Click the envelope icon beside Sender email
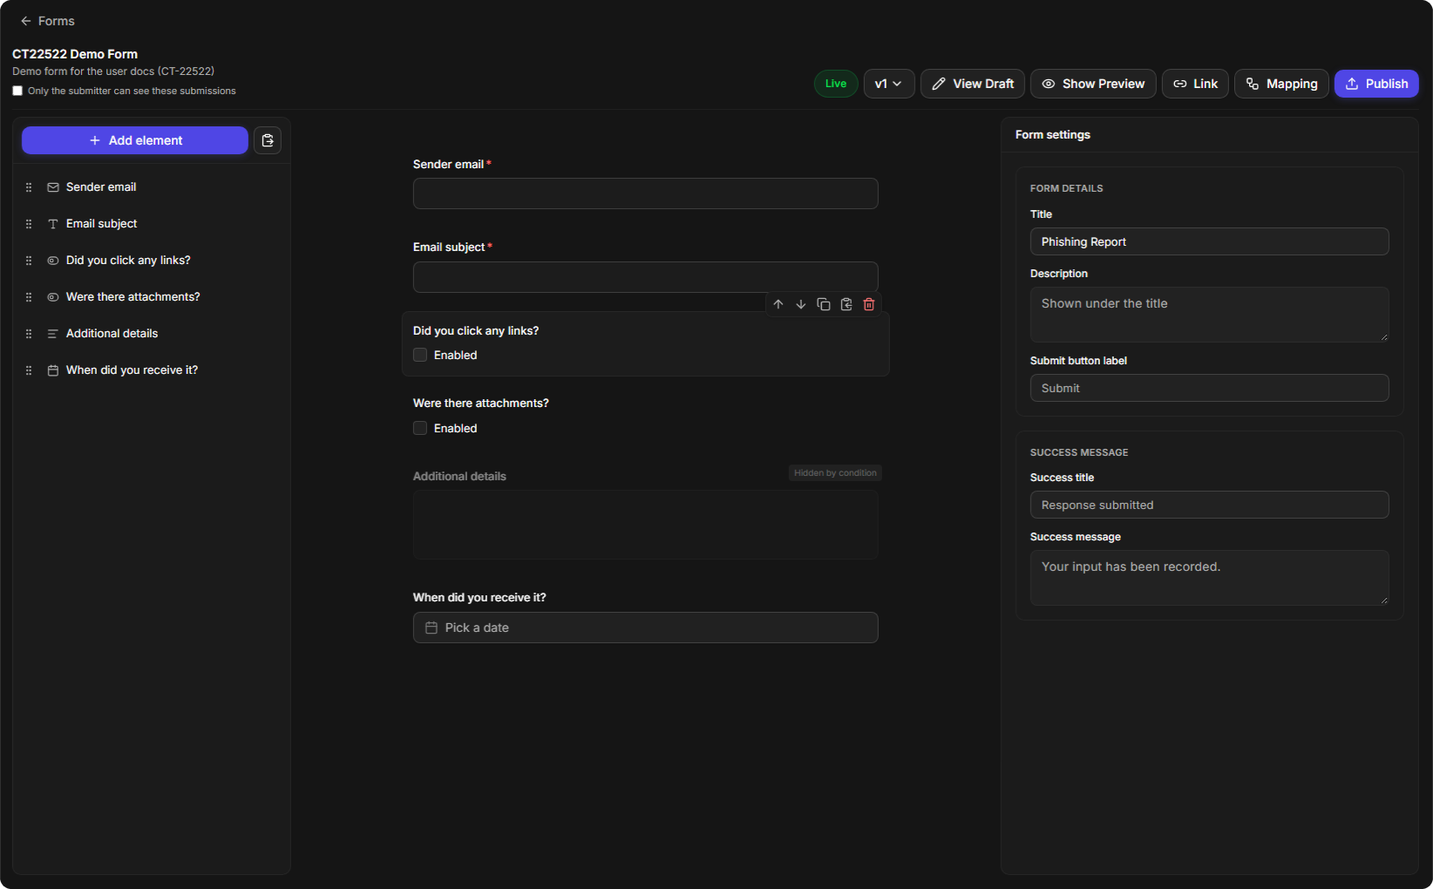 (53, 187)
